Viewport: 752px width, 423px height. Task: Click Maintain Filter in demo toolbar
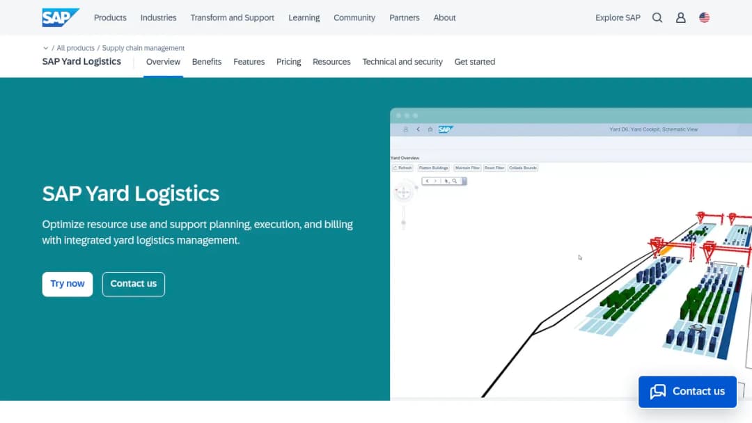[467, 168]
